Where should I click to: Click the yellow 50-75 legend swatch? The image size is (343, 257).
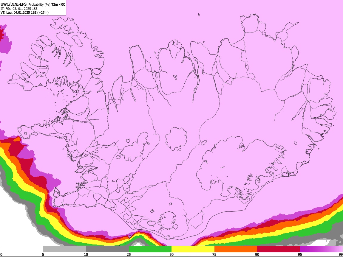[x=193, y=249]
